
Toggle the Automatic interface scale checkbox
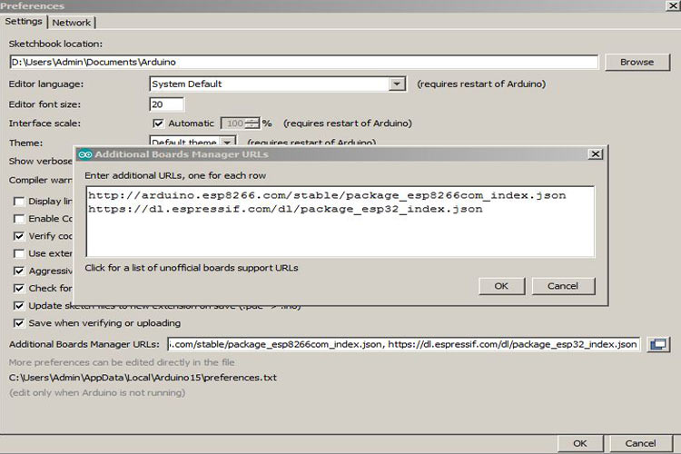[x=158, y=123]
